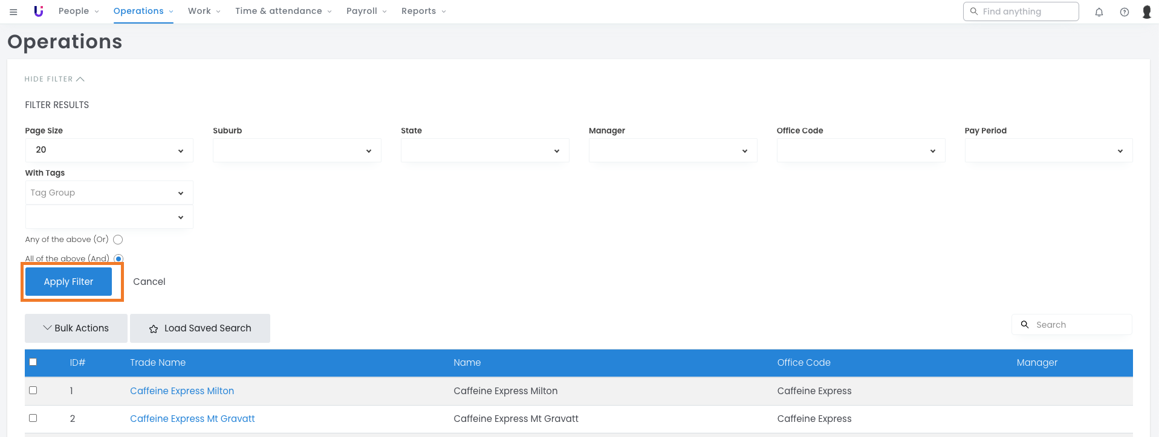
Task: Tick the checkbox for Caffeine Express Milton row
Action: (x=33, y=391)
